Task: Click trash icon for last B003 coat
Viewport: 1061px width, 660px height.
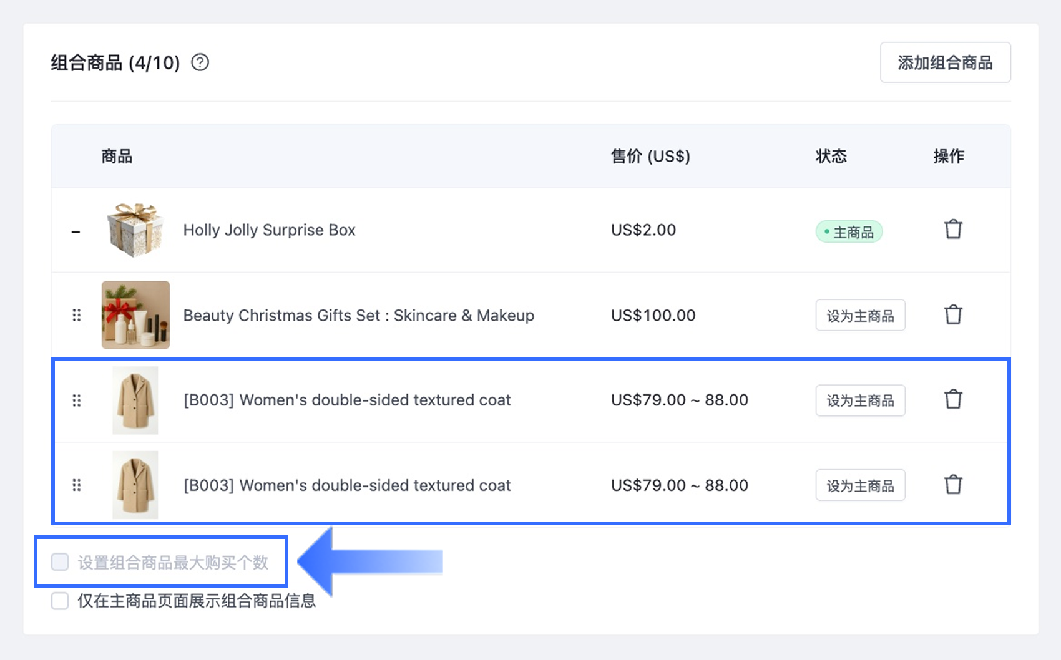Action: tap(953, 485)
